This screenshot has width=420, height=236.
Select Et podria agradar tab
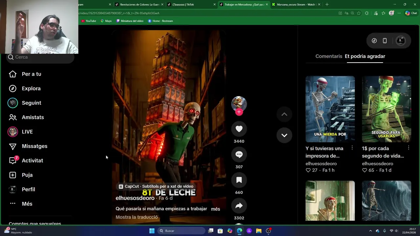tap(365, 56)
